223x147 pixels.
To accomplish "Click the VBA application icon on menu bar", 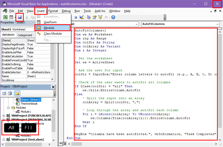I will [5, 11].
